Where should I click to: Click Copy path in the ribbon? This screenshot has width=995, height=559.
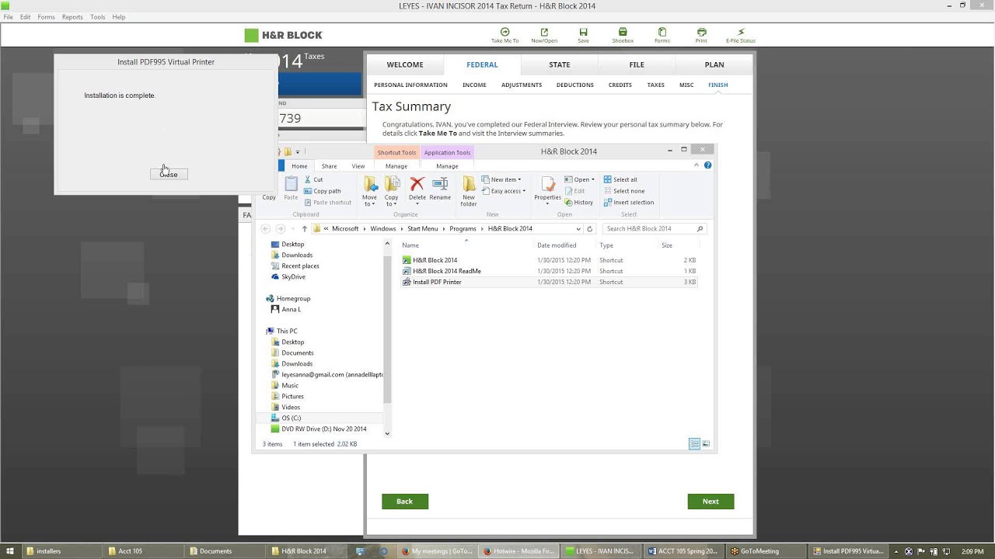point(323,191)
